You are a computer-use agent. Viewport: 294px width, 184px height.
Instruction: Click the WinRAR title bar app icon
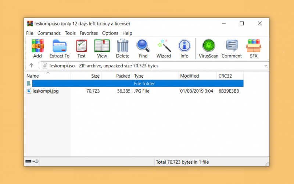[x=30, y=24]
